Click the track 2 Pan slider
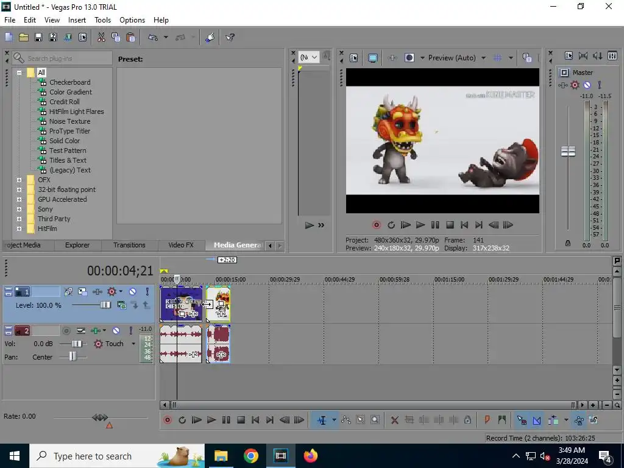624x468 pixels. (x=73, y=357)
